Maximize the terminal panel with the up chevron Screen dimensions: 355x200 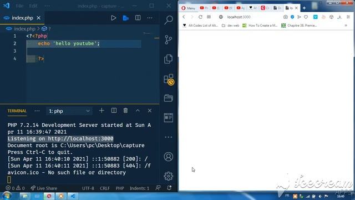pos(138,111)
